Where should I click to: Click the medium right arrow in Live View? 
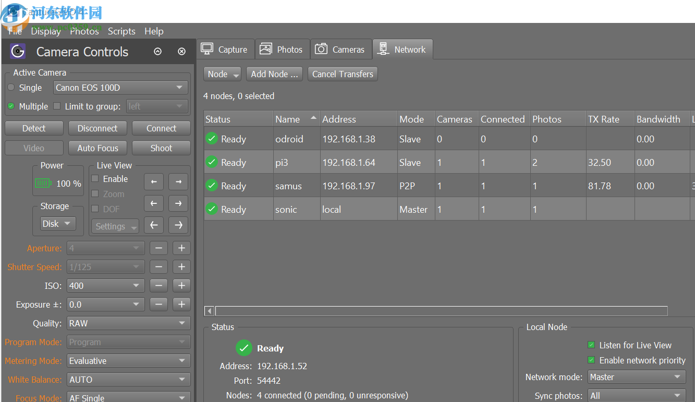pos(178,203)
